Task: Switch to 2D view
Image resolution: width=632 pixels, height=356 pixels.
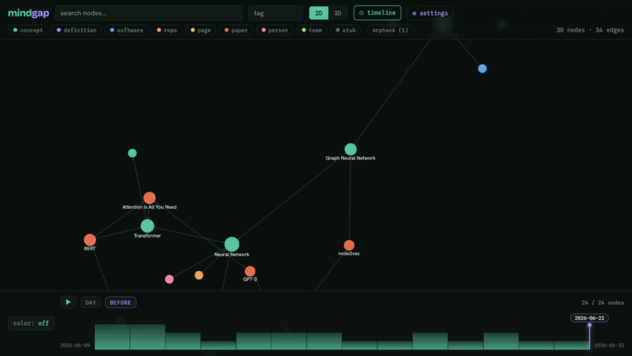Action: 318,13
